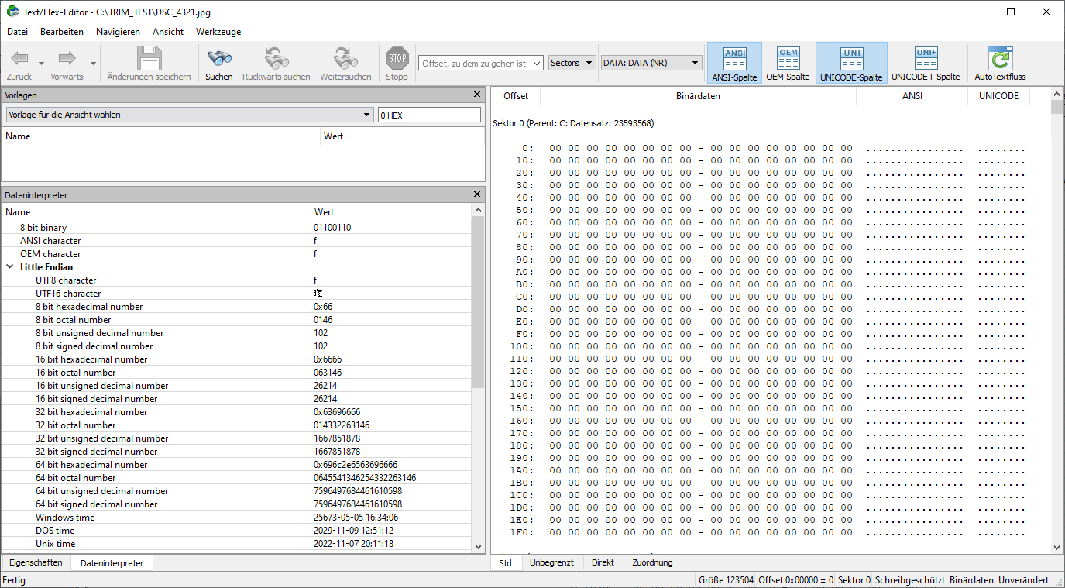Open the Werkzeuge menu
The image size is (1065, 588).
(218, 32)
